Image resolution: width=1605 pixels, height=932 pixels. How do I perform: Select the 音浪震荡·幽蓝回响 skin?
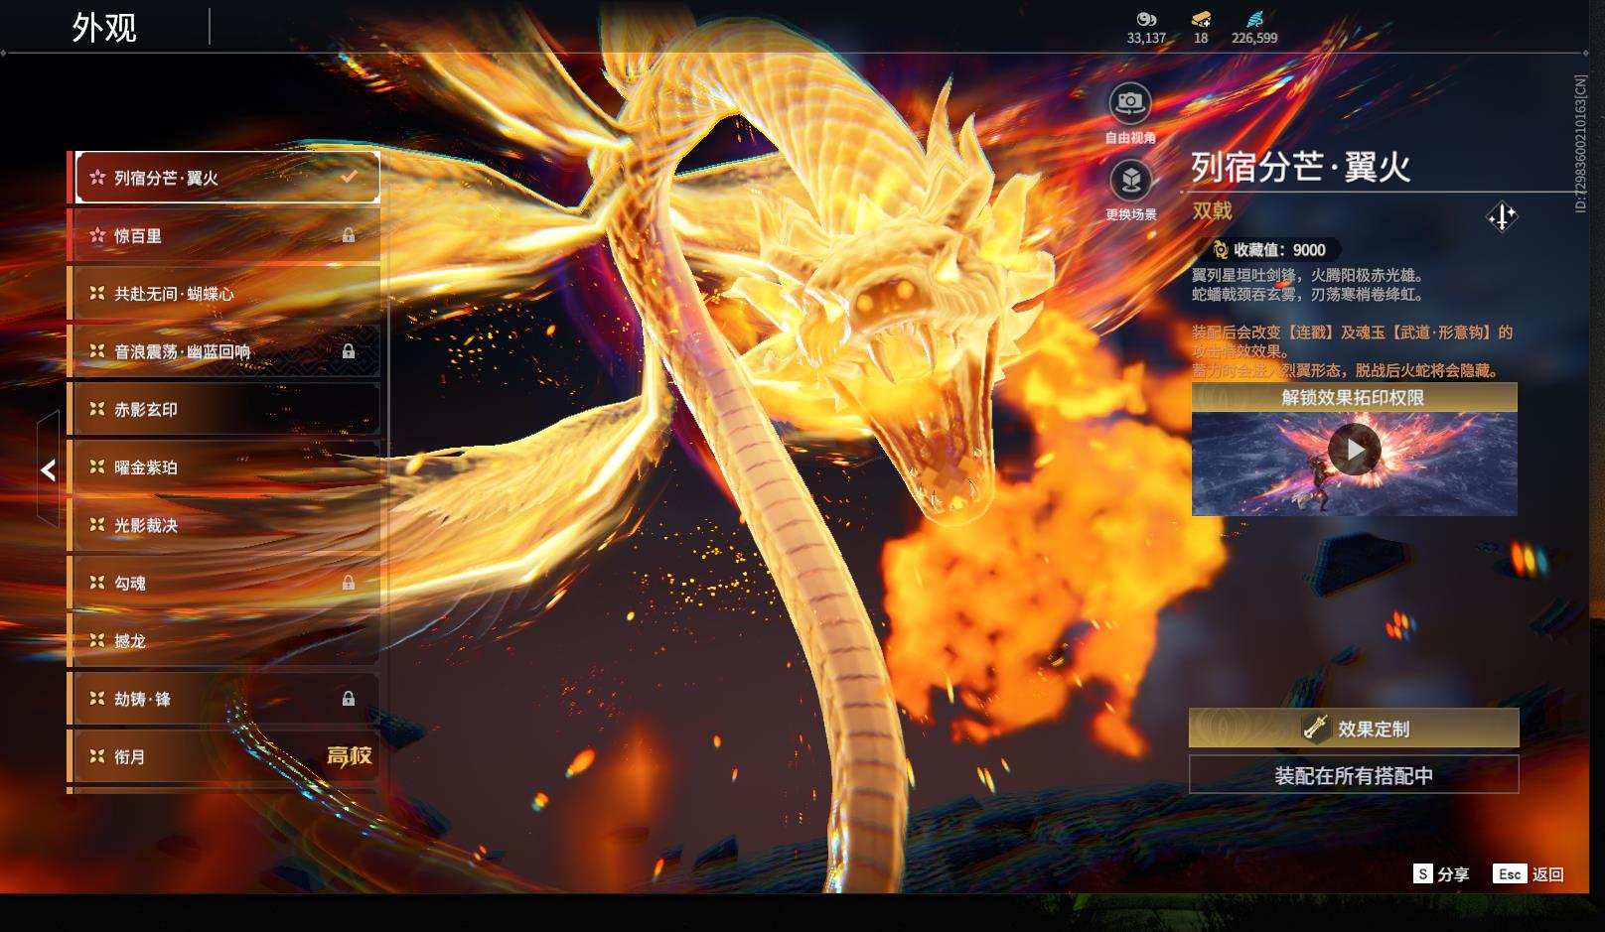tap(225, 351)
